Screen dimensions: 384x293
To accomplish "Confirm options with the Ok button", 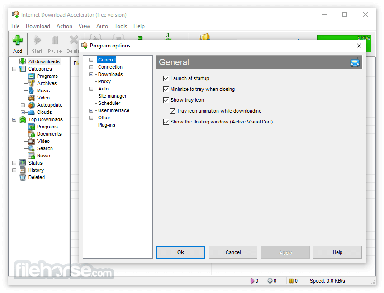I will (180, 252).
